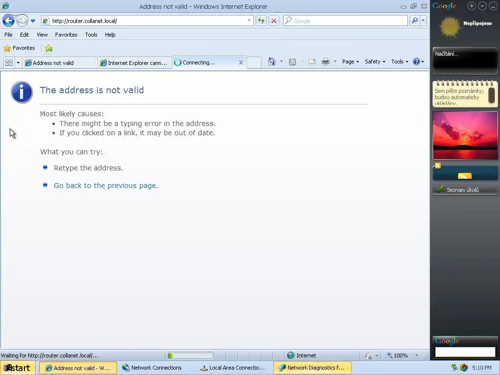Click the Quick Tabs grid icon
The image size is (500, 375).
[9, 62]
